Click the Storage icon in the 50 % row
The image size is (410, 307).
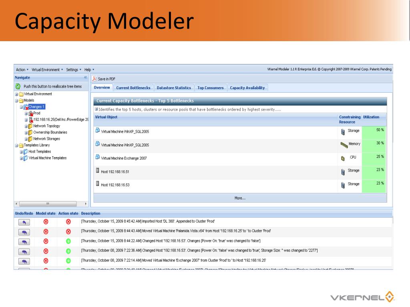343,132
